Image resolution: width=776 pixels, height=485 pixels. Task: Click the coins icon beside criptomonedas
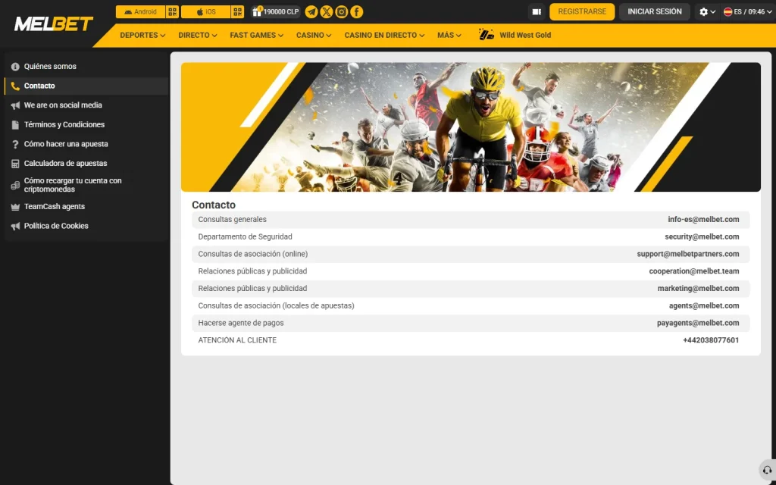[x=15, y=185]
